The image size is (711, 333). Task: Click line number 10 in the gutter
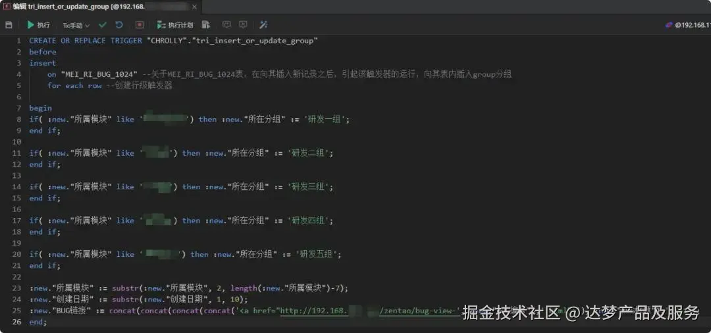tap(17, 142)
